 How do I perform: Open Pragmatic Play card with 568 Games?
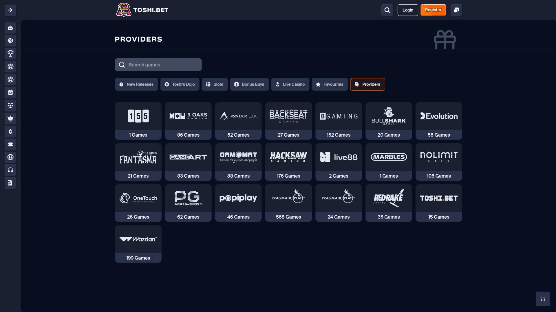point(288,203)
